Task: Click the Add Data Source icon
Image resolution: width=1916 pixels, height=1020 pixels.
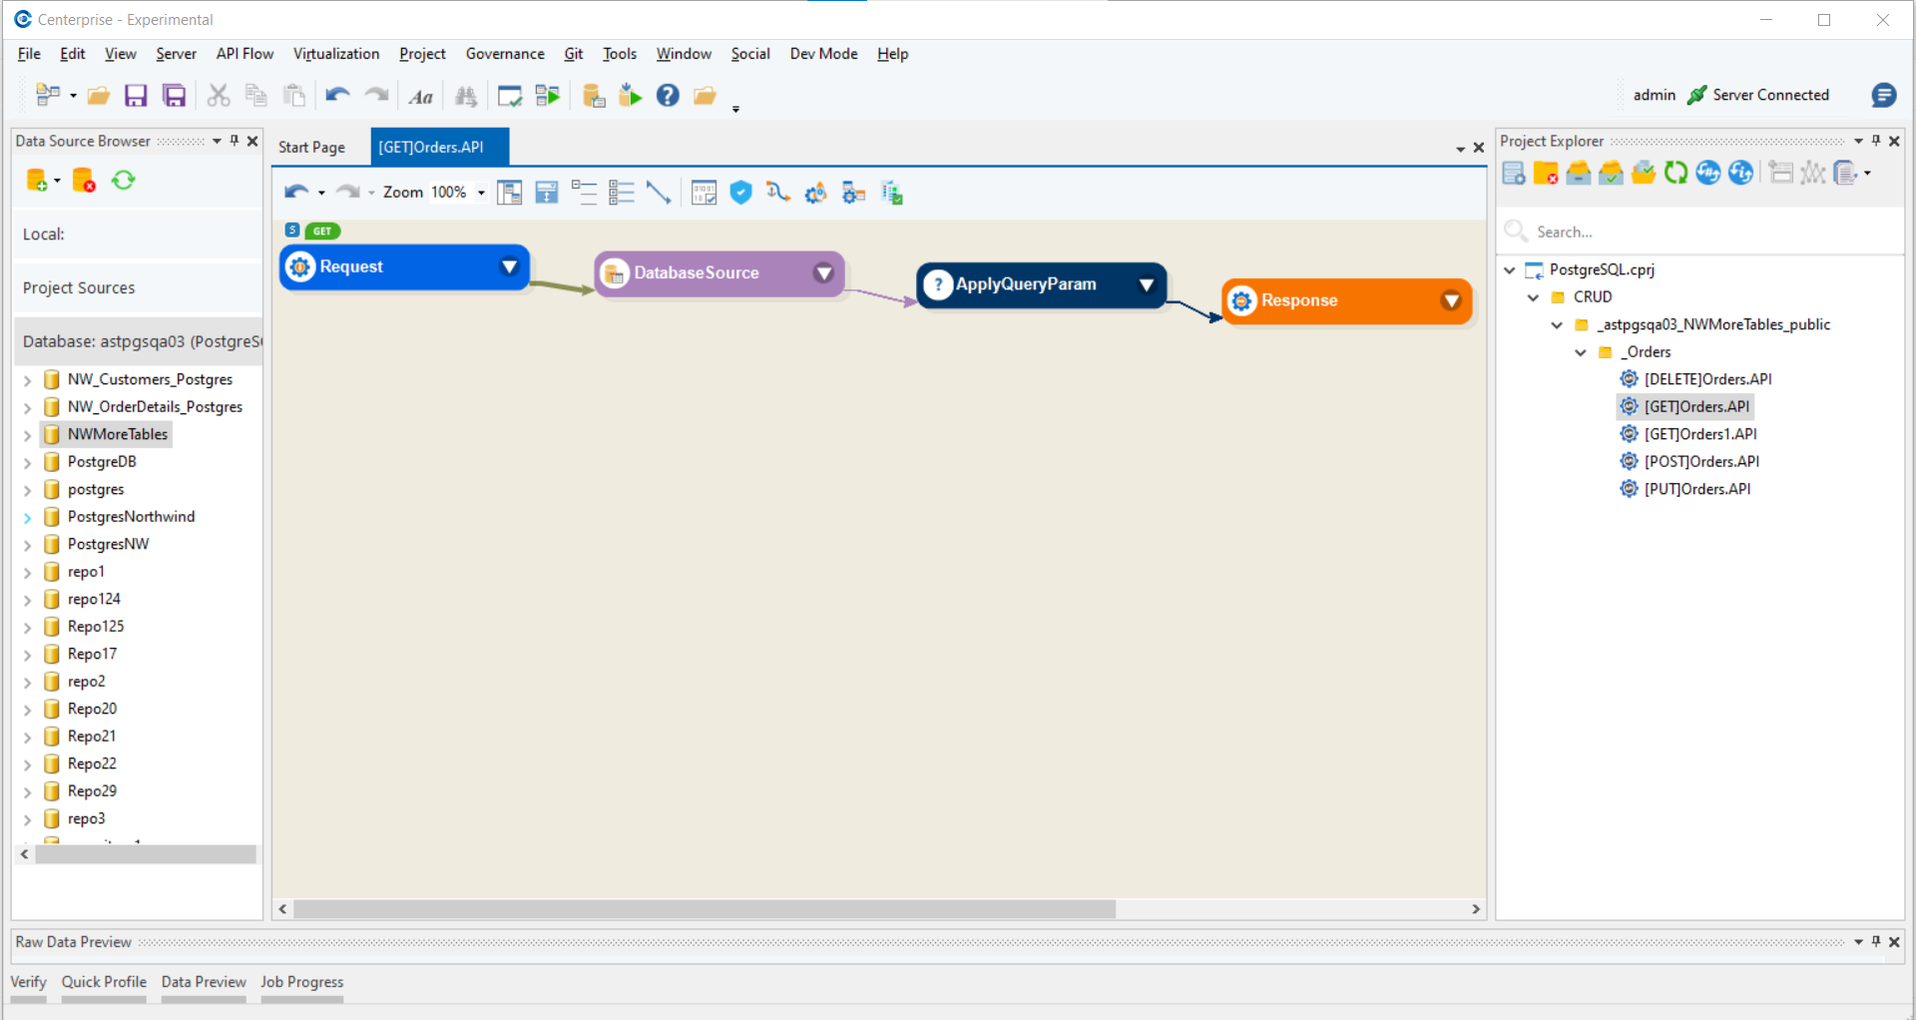Action: click(37, 181)
